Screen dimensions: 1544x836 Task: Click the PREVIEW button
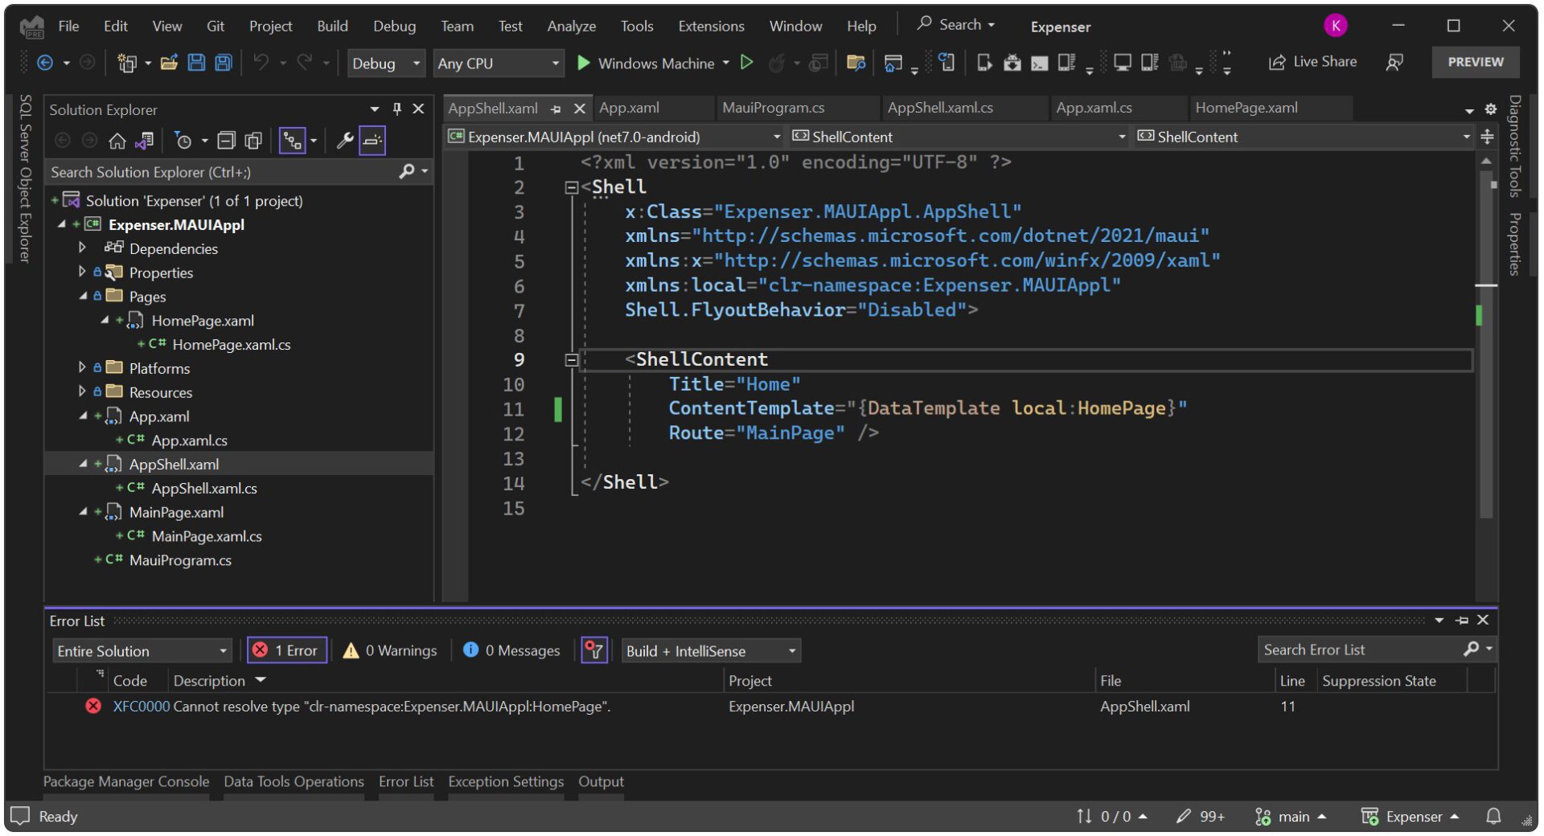click(1475, 62)
